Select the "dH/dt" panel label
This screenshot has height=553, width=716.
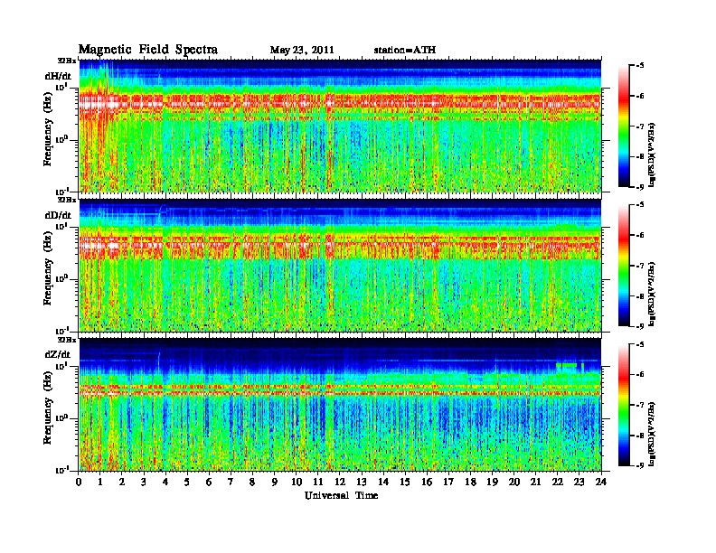tap(58, 76)
